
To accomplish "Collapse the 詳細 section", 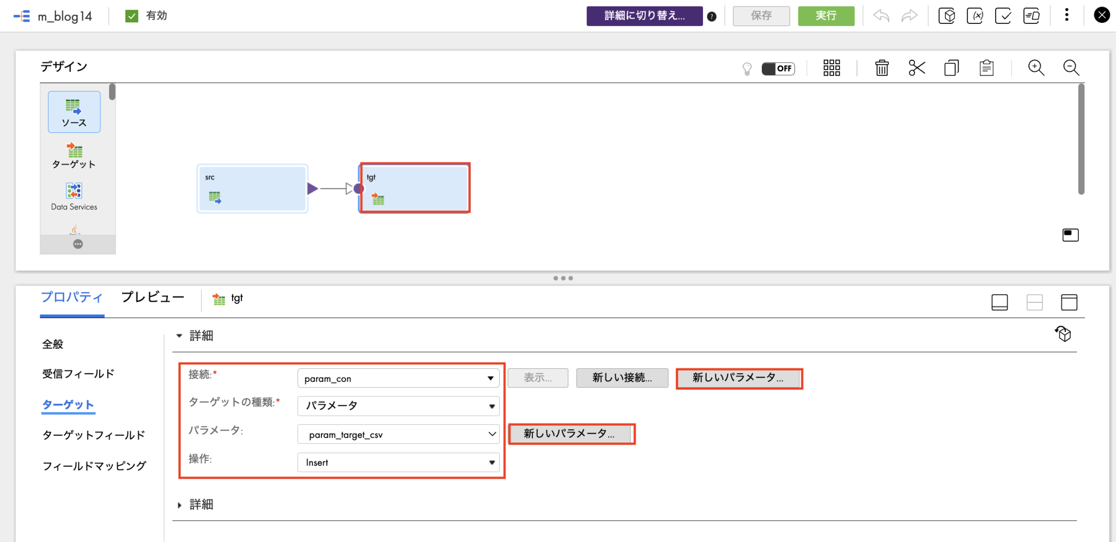I will pyautogui.click(x=180, y=336).
